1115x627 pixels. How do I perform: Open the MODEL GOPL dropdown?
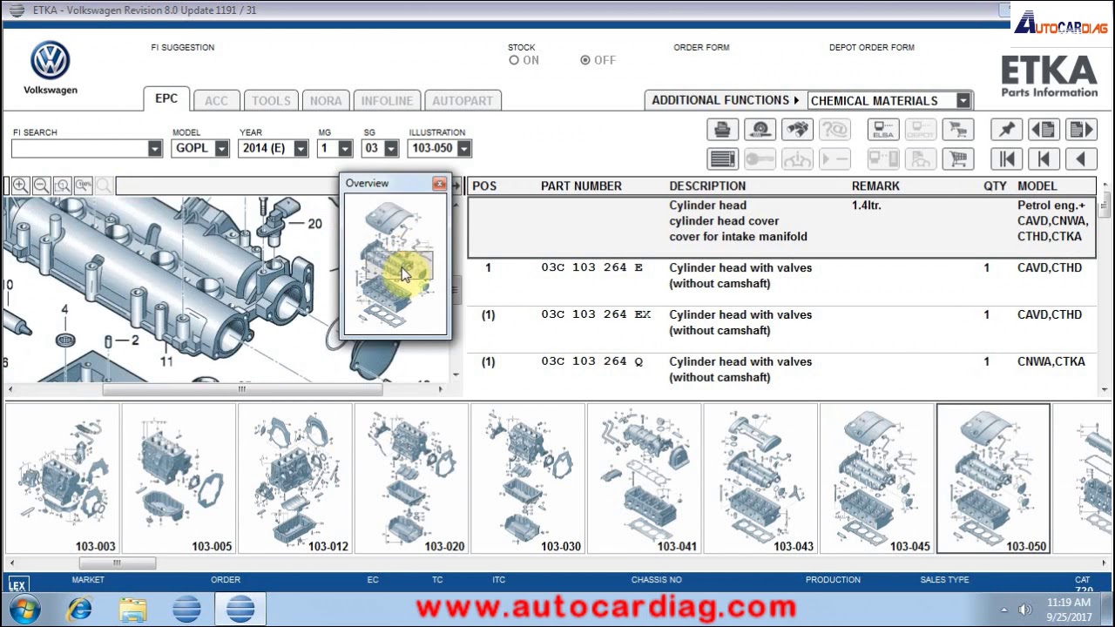point(221,149)
